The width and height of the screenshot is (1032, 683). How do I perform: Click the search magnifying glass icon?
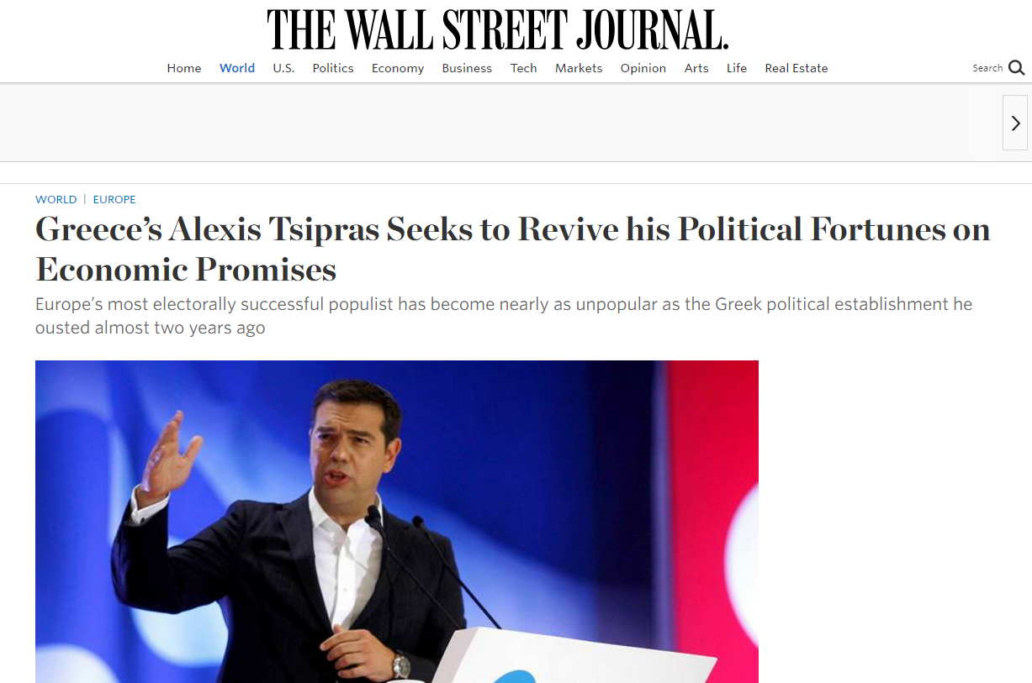[x=1016, y=68]
